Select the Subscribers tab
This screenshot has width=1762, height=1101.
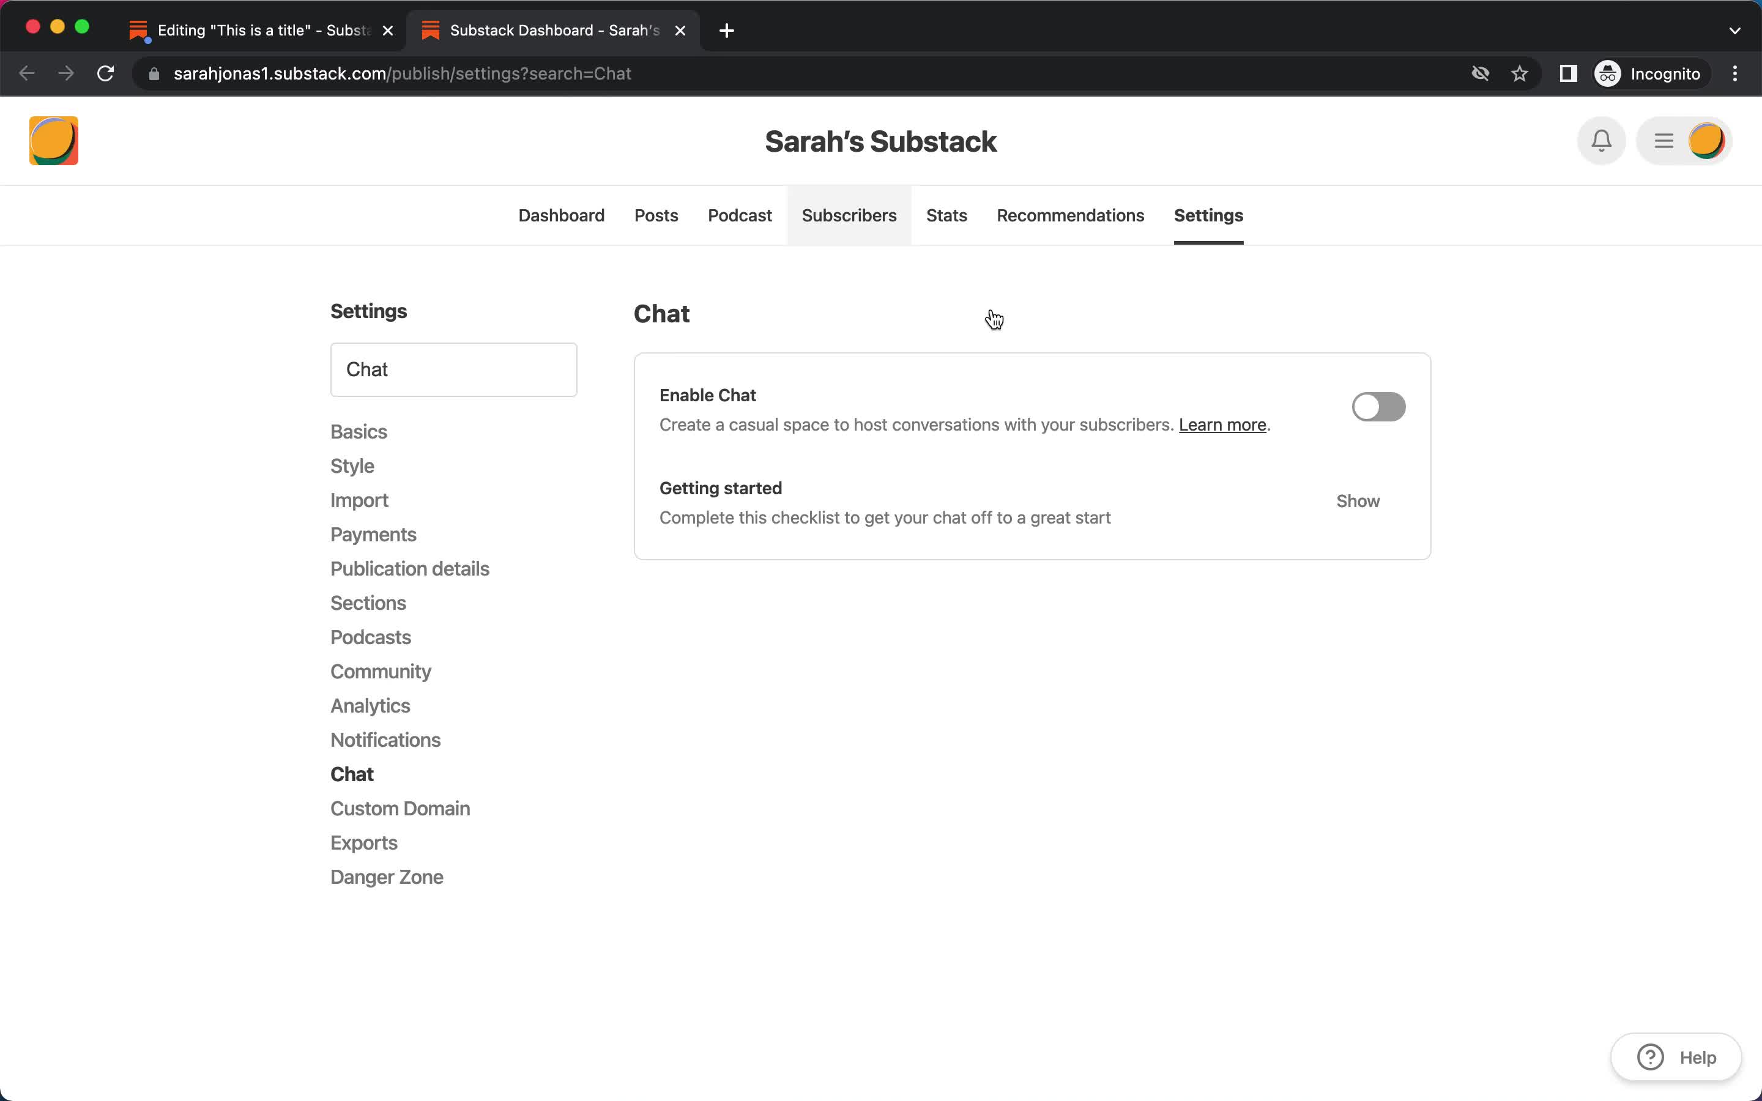(849, 214)
